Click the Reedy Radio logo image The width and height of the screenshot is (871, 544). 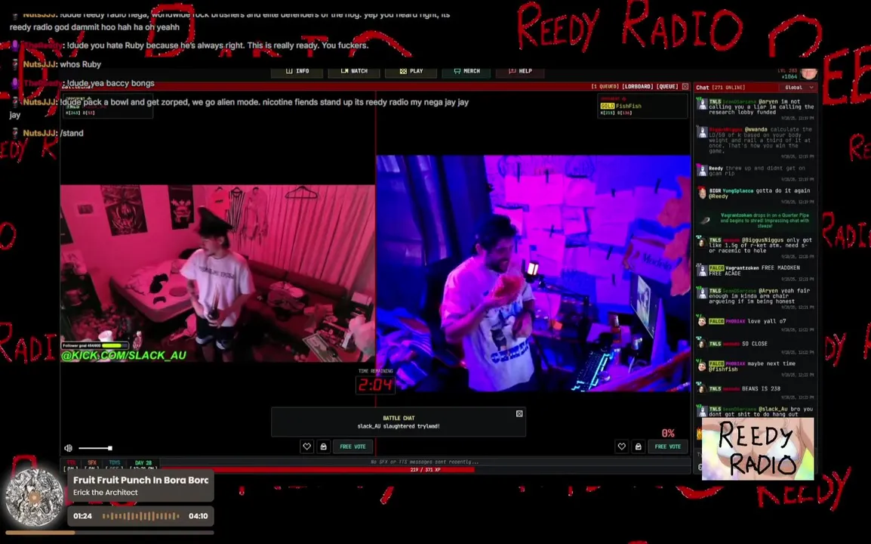pos(758,449)
